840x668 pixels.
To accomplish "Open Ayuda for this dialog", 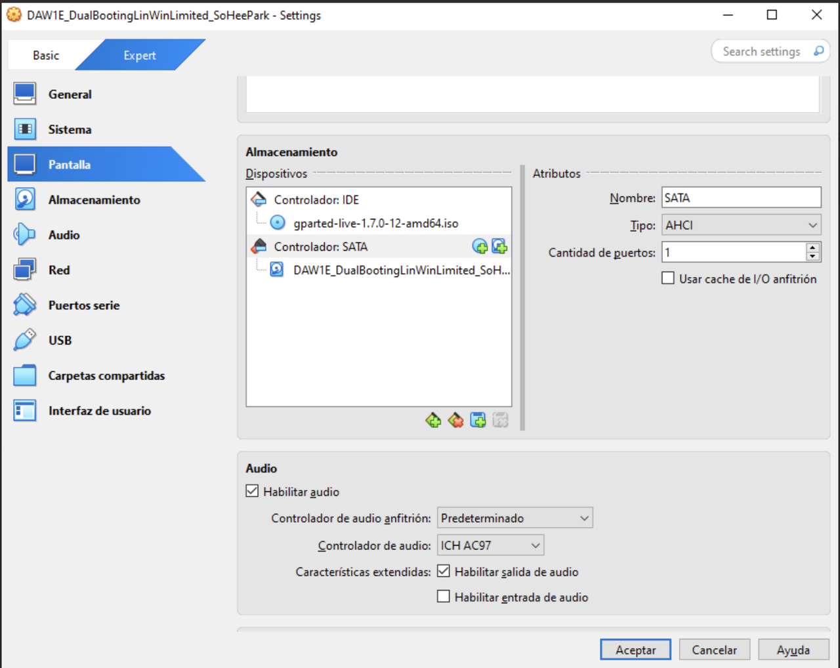I will point(793,650).
